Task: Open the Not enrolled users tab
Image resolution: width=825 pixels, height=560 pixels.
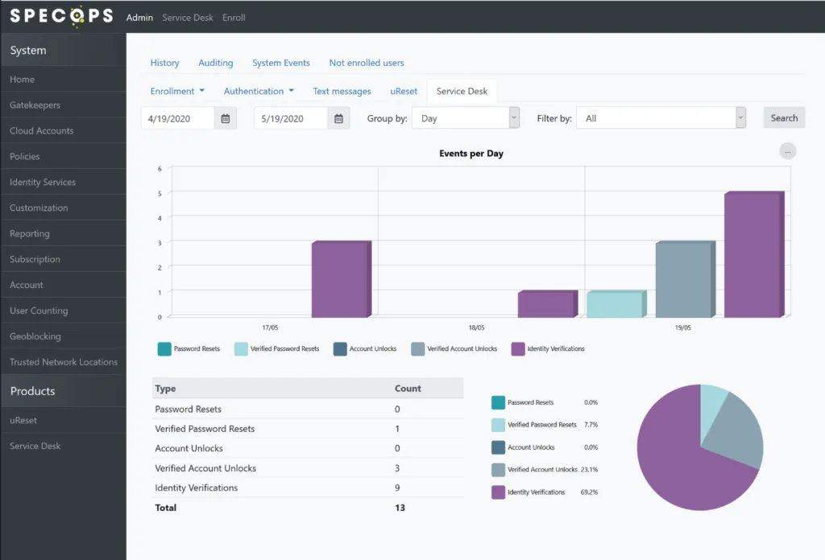Action: (x=367, y=63)
